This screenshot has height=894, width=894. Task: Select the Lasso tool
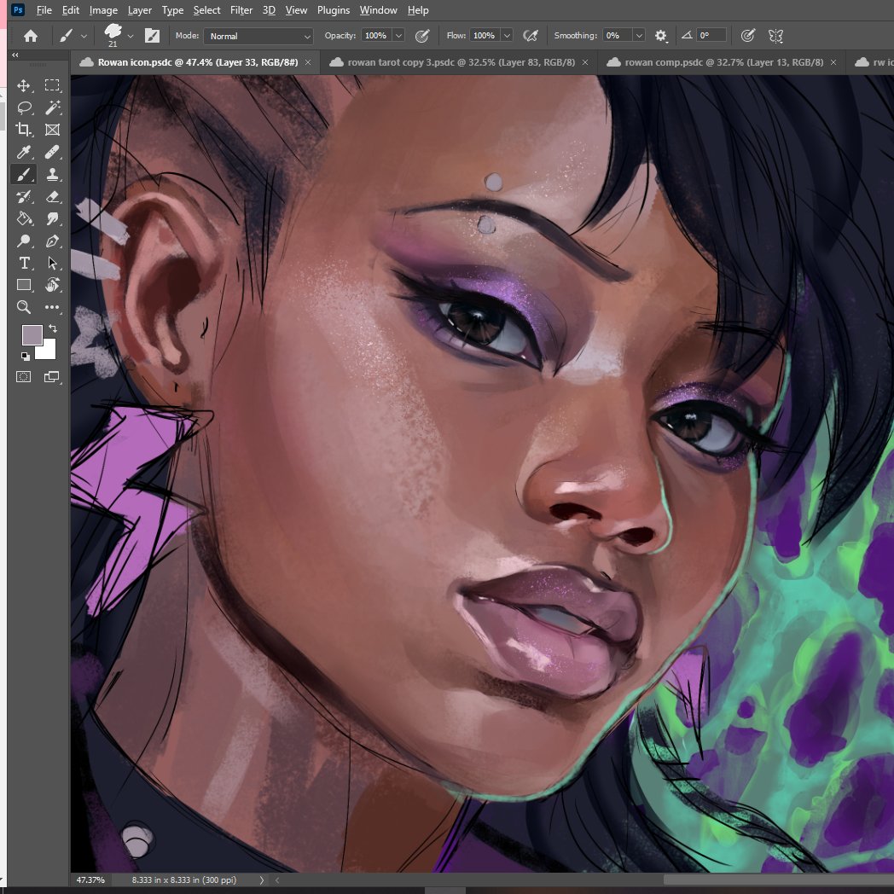pos(23,107)
